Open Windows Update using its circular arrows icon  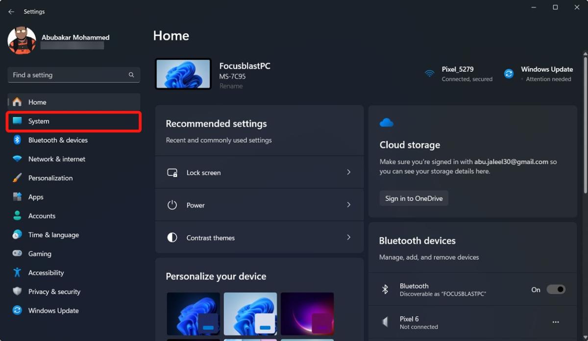coord(18,310)
